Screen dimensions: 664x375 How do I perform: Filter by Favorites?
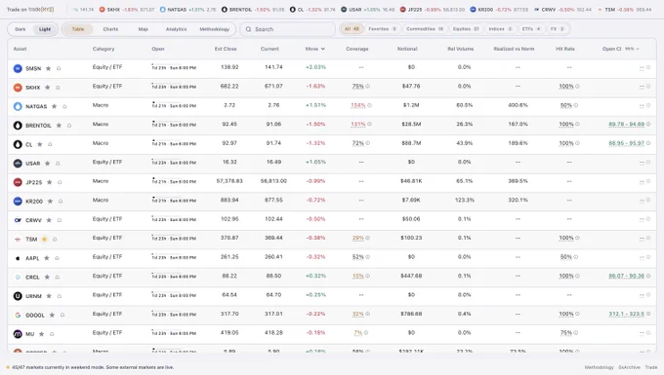point(383,29)
